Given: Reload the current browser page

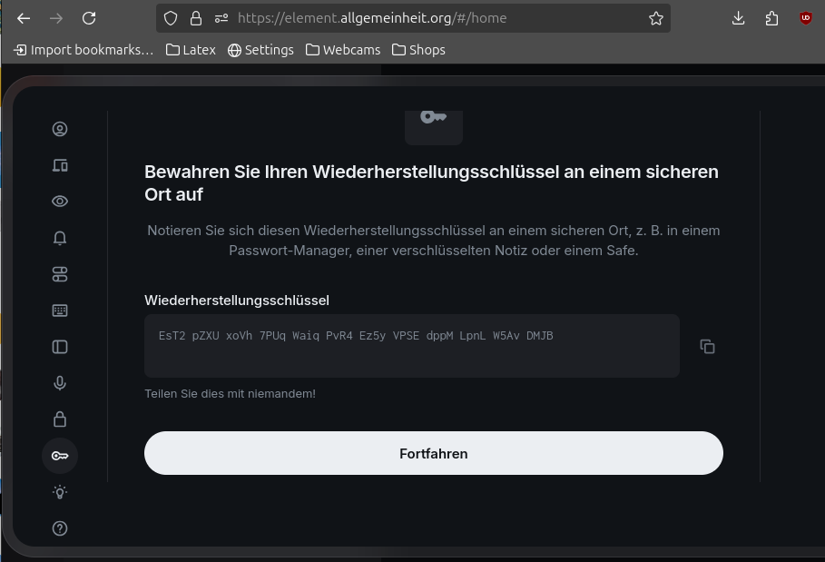Looking at the screenshot, I should [x=89, y=18].
